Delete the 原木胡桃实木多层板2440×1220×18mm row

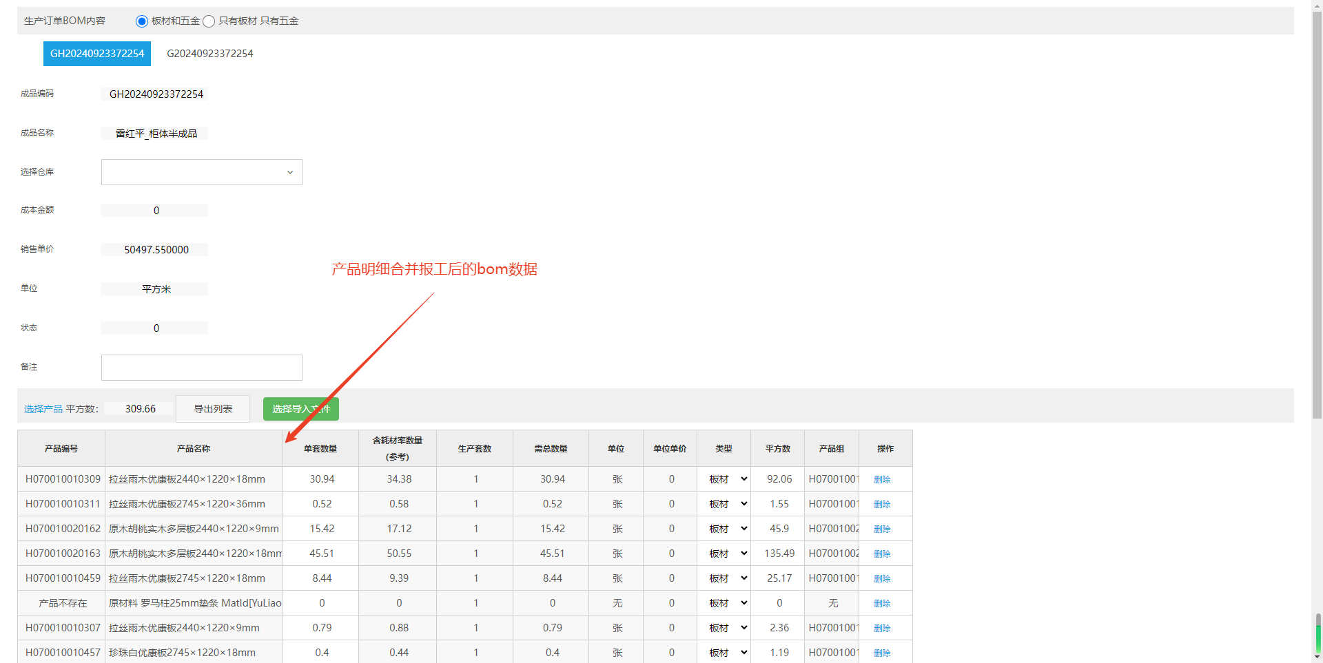click(882, 554)
